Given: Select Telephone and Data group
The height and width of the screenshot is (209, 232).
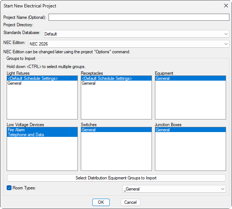Looking at the screenshot, I should (42, 135).
